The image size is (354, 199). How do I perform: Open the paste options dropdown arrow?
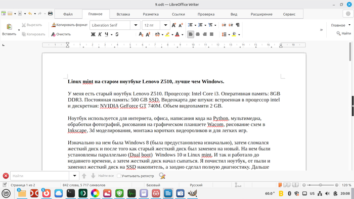pyautogui.click(x=19, y=30)
